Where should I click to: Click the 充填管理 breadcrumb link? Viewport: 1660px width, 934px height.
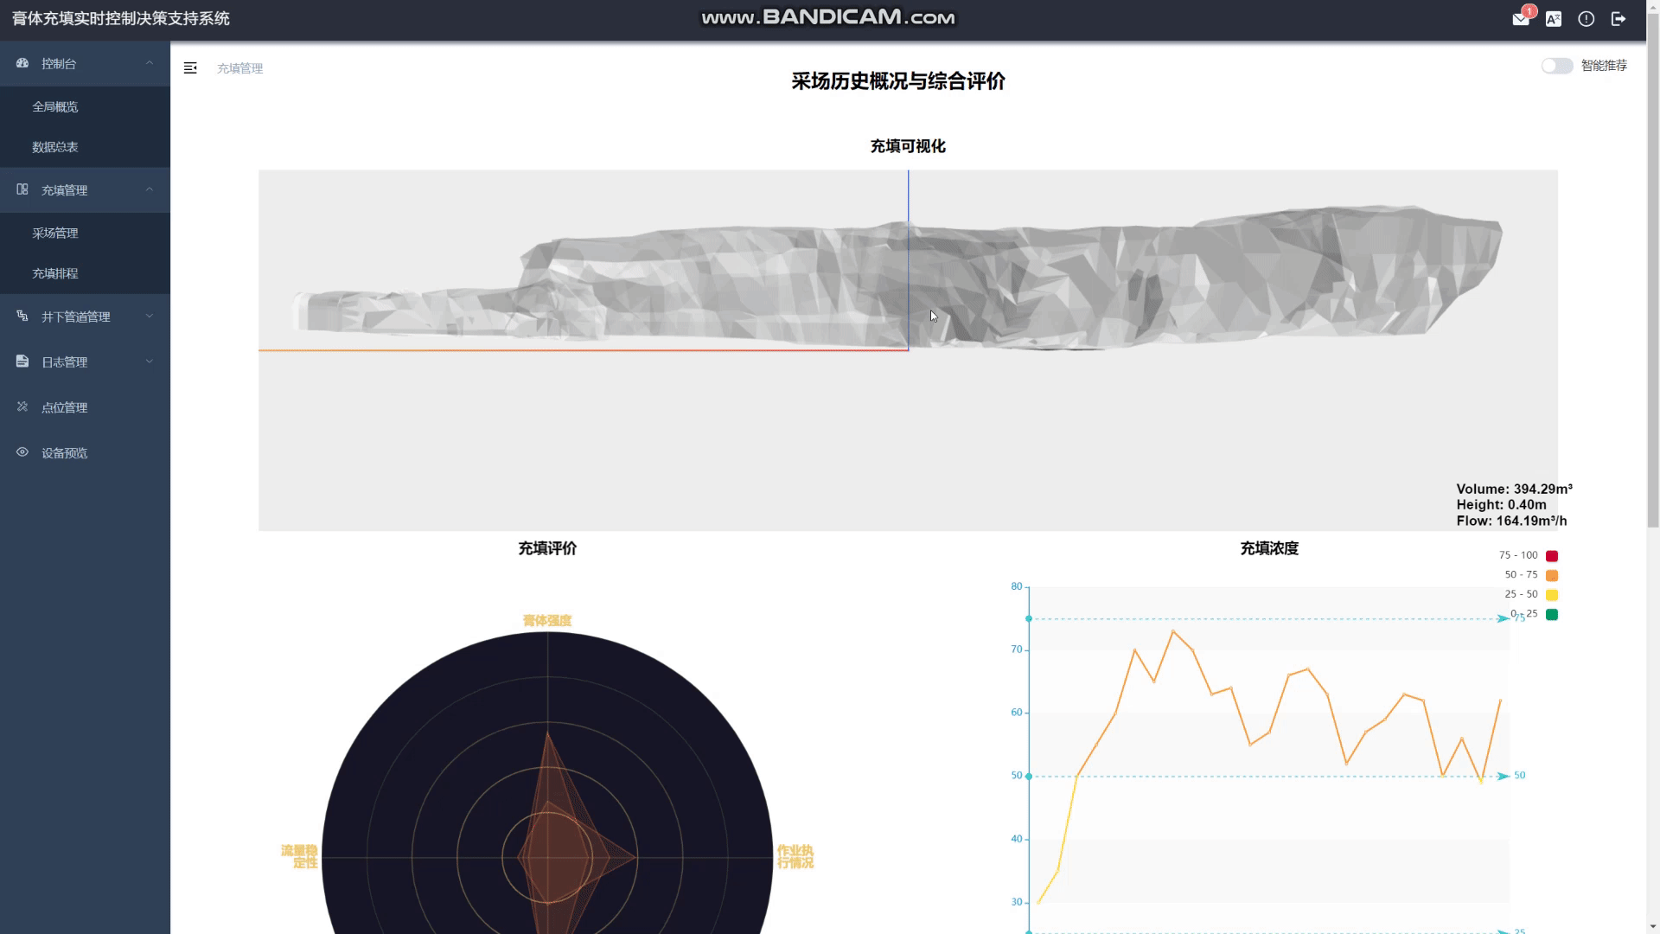click(x=239, y=68)
